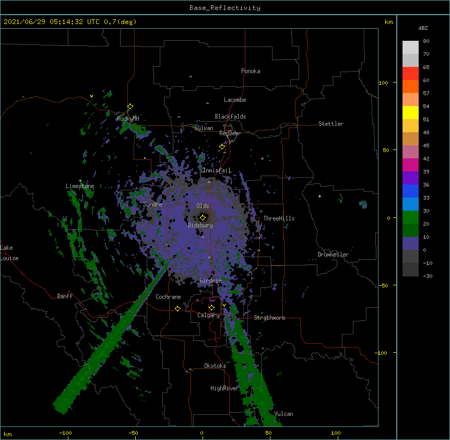This screenshot has height=440, width=450.
Task: Select the bright green 30 dBZ legend swatch
Action: pos(410,217)
